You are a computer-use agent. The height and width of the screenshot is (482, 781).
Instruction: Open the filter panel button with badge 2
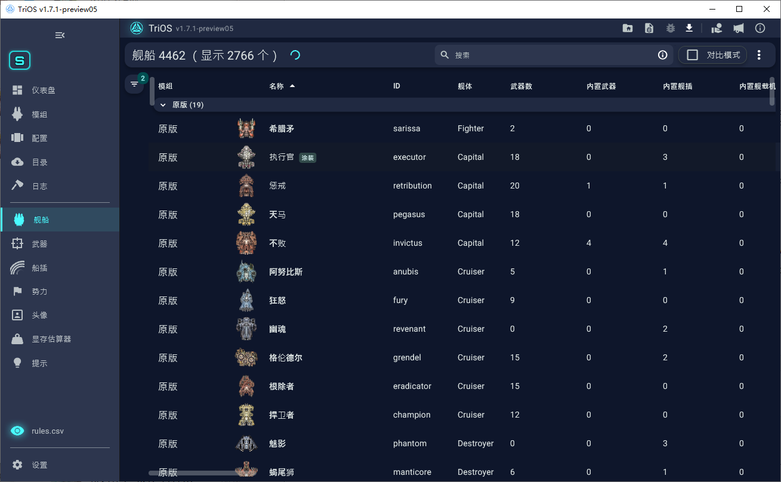coord(135,84)
